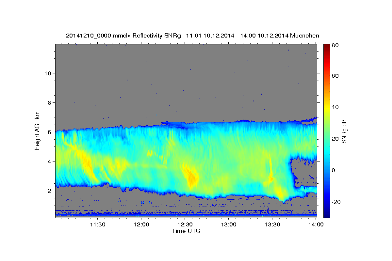
Task: Click the 12:30 time tick label
Action: point(185,225)
